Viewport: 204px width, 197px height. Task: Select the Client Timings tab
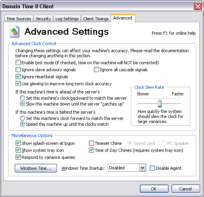tap(96, 19)
